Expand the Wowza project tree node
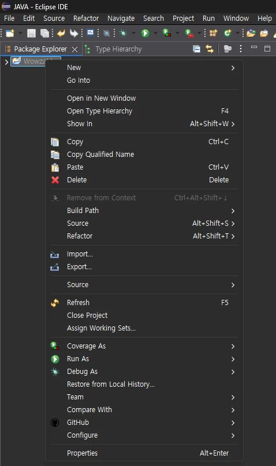The height and width of the screenshot is (466, 276). [x=6, y=62]
